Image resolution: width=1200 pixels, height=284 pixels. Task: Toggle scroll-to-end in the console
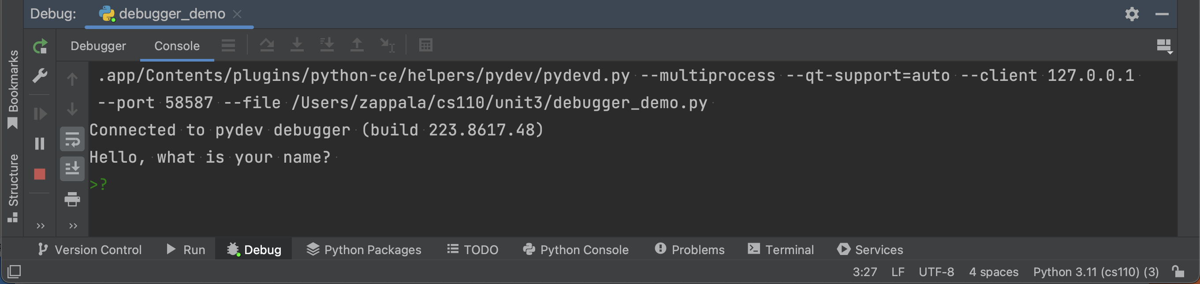pos(72,168)
